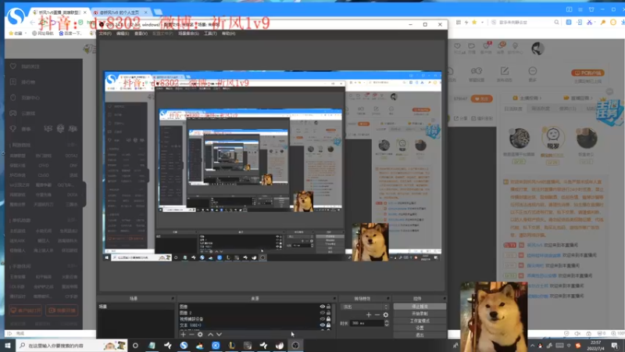Open the OBS Studio icon on the taskbar
The height and width of the screenshot is (352, 625).
pos(296,346)
